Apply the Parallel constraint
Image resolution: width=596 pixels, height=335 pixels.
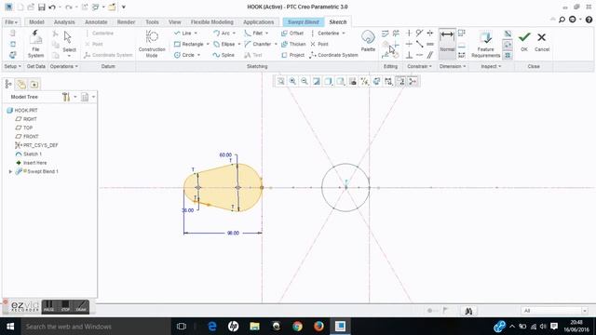click(430, 55)
